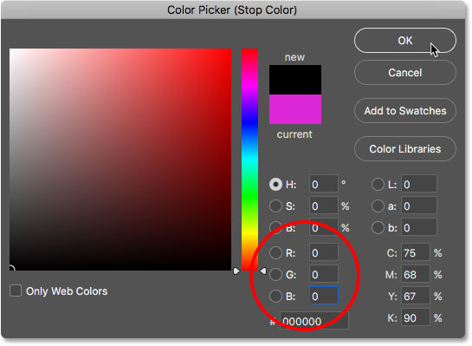
Task: Open Color Libraries
Action: pos(404,149)
